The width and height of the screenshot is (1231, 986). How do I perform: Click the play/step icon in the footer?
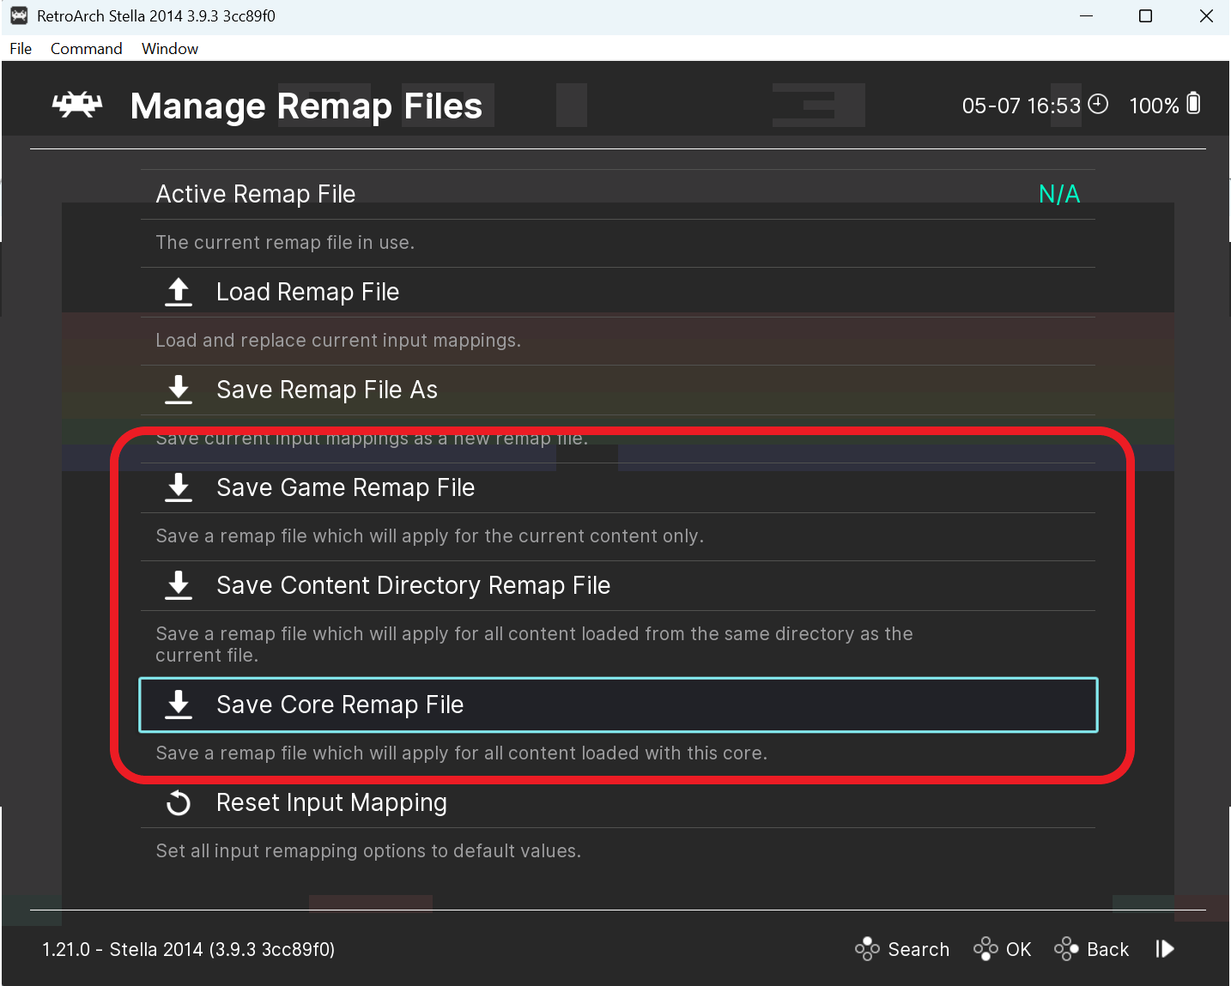point(1165,949)
